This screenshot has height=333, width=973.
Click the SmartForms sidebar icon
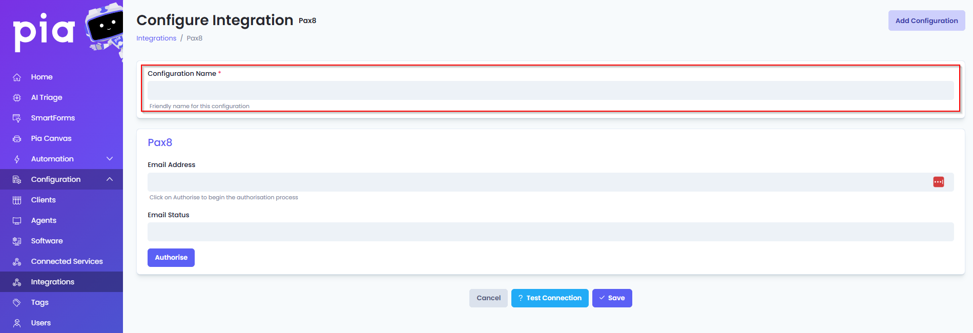point(17,118)
